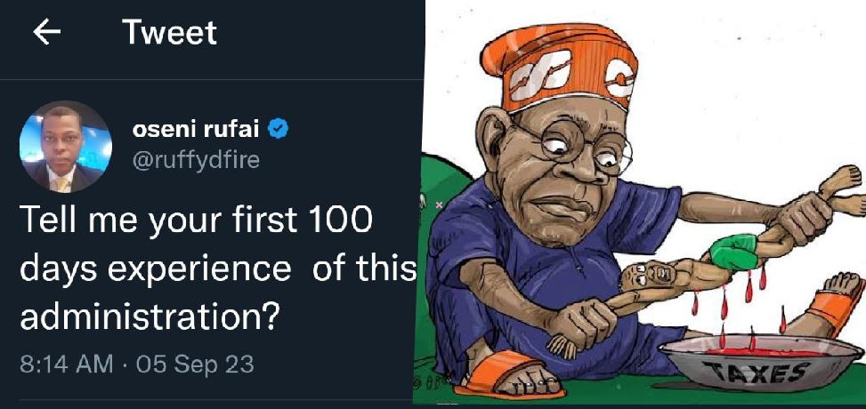
Task: Click the orange cap in the cartoon
Action: pyautogui.click(x=559, y=68)
